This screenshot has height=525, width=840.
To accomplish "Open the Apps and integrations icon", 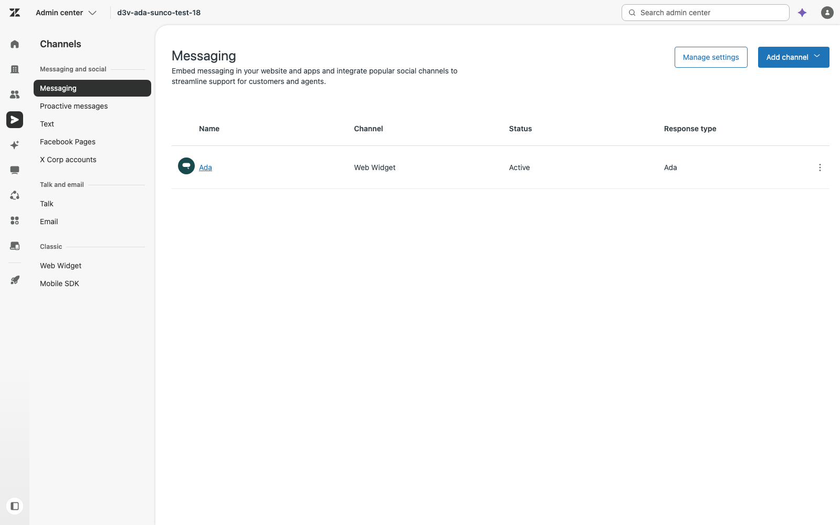I will 15,220.
